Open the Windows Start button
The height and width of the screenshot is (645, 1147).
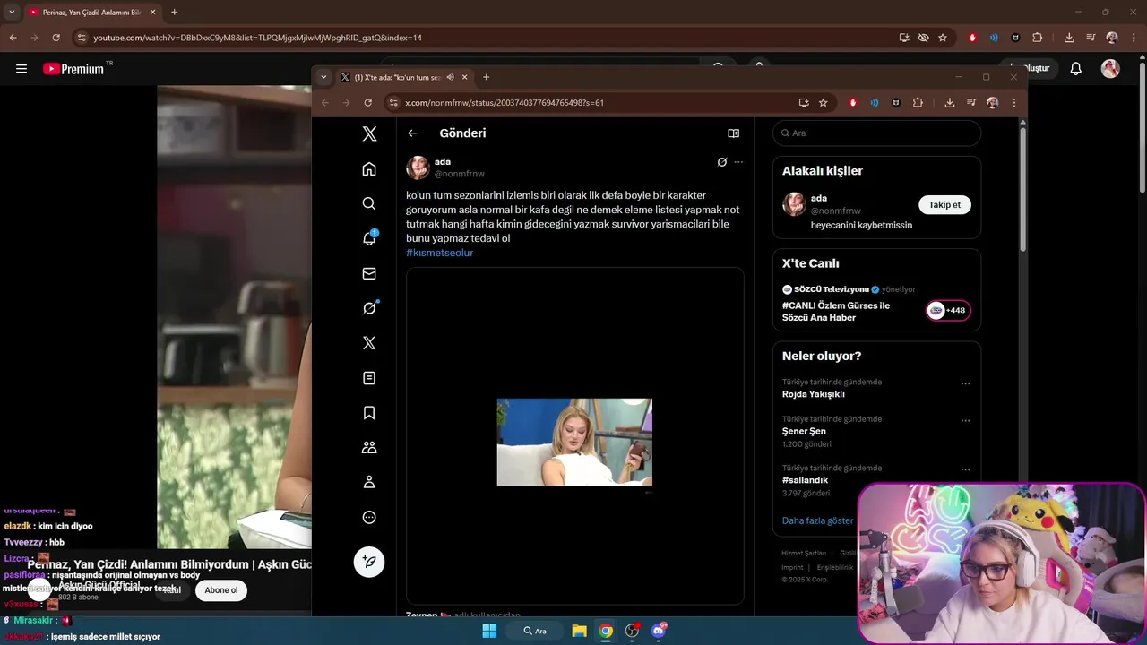click(489, 631)
